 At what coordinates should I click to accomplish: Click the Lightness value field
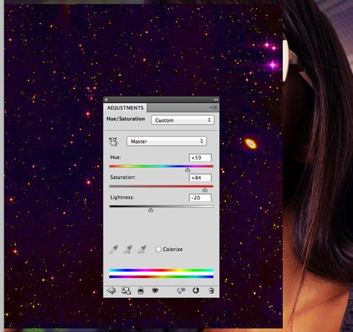click(x=200, y=198)
